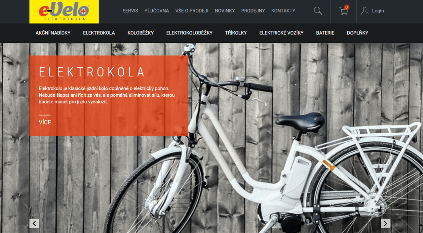
Task: Click the Login text link
Action: point(378,11)
